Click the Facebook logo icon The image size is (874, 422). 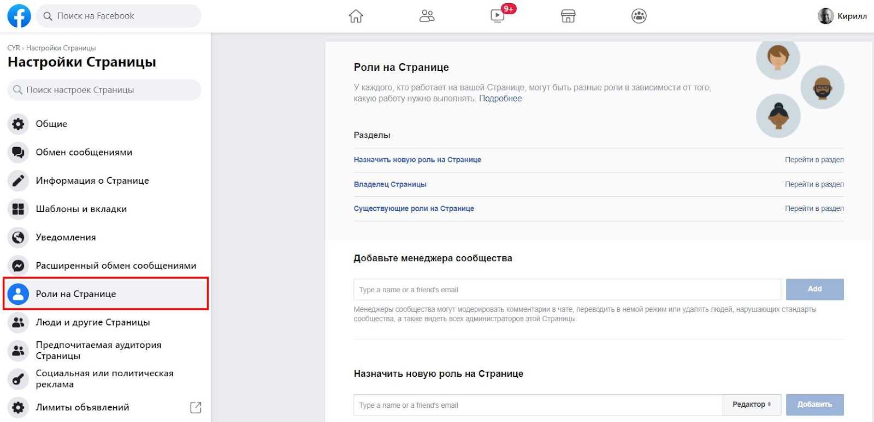point(19,16)
